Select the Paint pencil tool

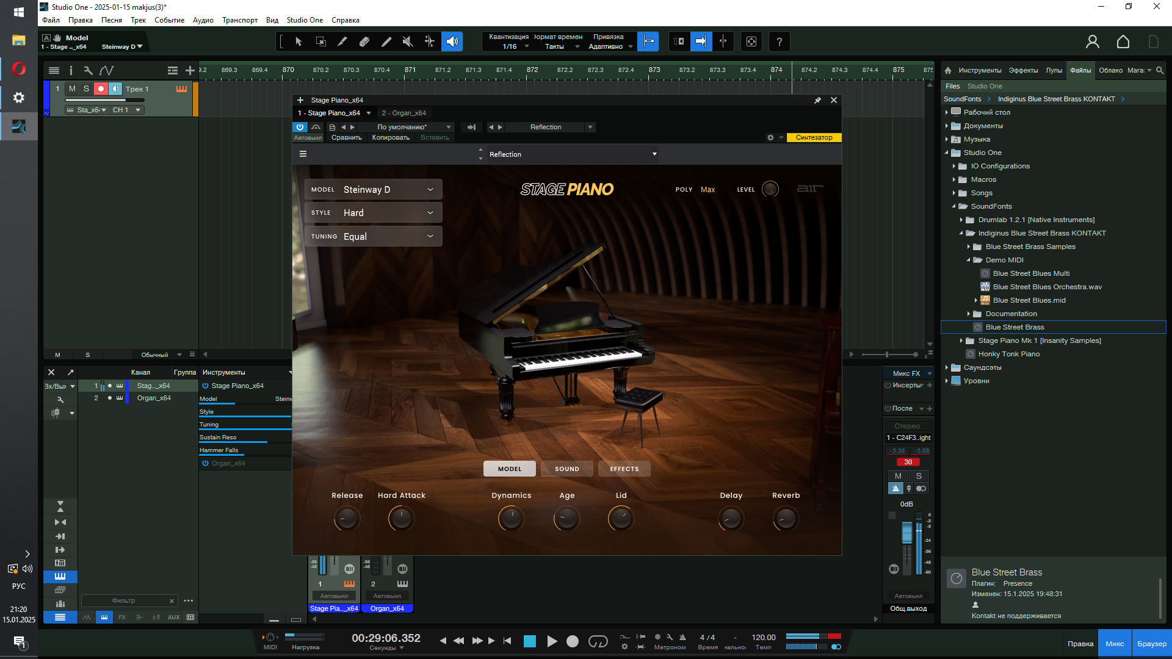click(x=386, y=41)
